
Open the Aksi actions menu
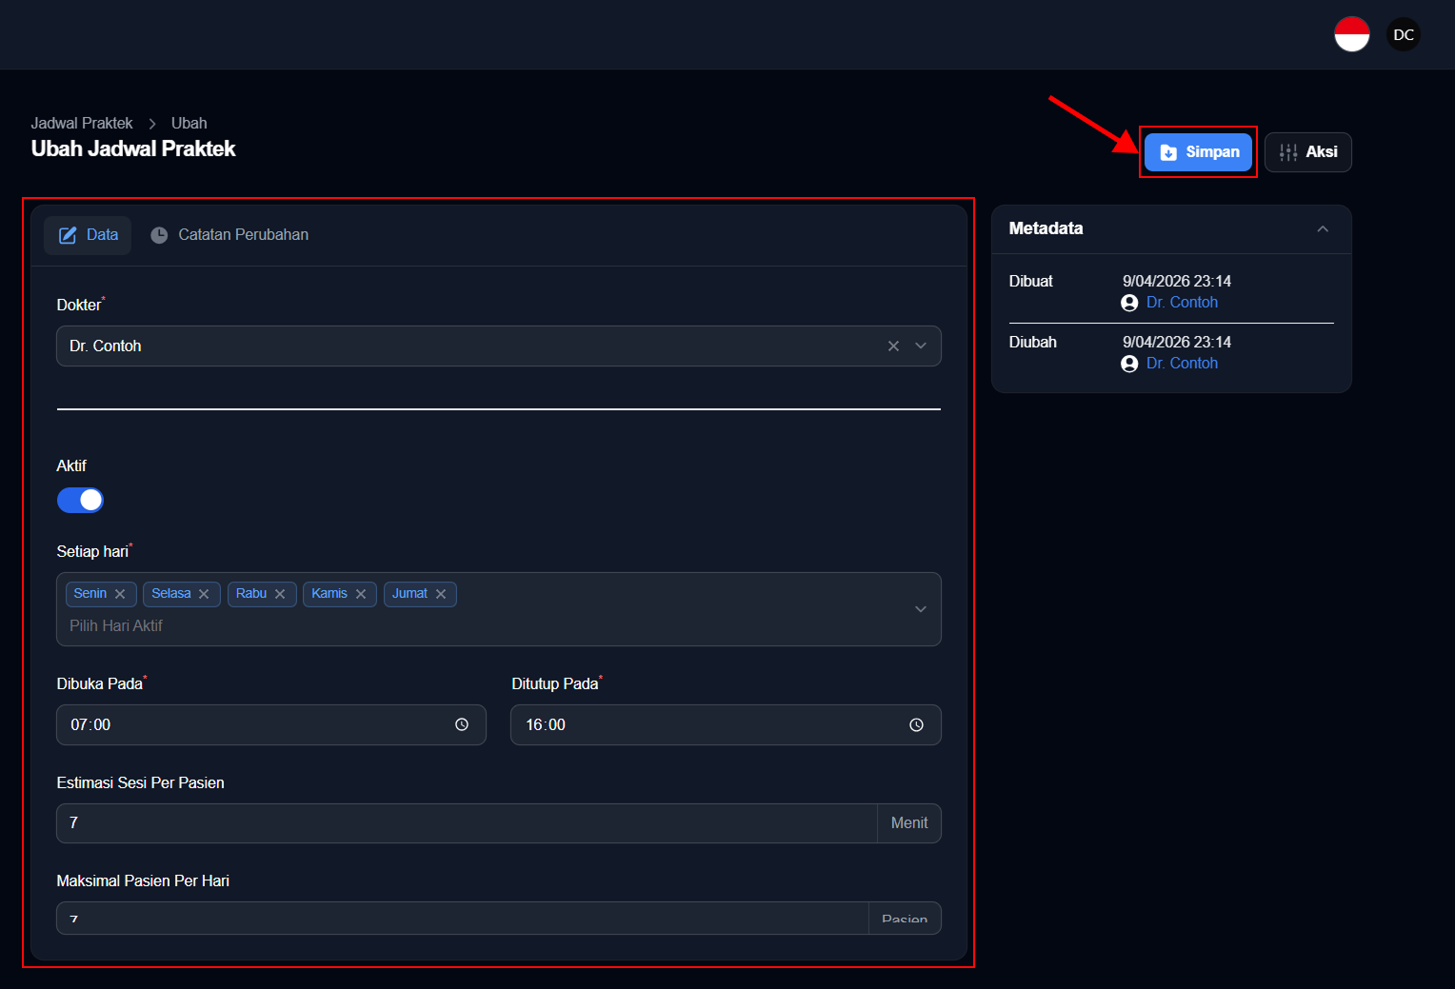point(1308,152)
